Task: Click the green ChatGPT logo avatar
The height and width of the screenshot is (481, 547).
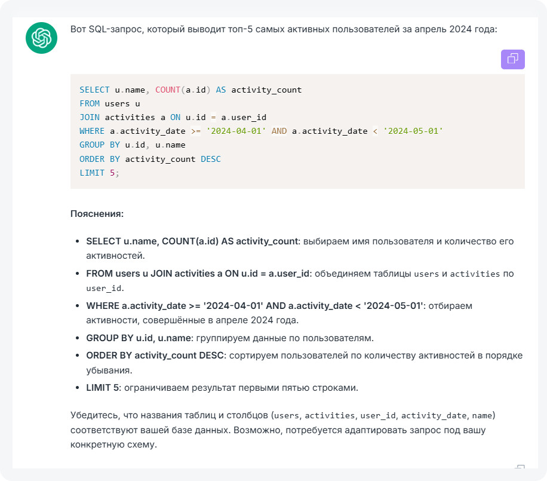Action: [41, 38]
